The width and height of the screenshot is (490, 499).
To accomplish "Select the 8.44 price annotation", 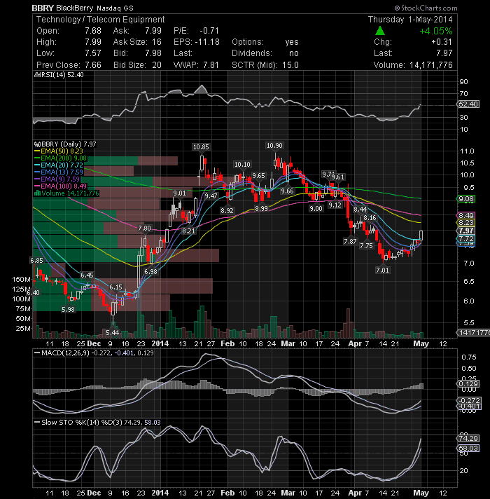I will [x=360, y=209].
